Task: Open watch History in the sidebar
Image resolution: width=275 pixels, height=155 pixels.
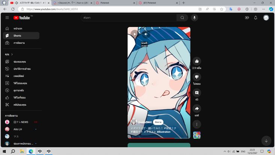Action: coord(21,69)
